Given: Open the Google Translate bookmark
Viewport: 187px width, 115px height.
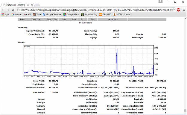Looking at the screenshot, I should point(52,14).
